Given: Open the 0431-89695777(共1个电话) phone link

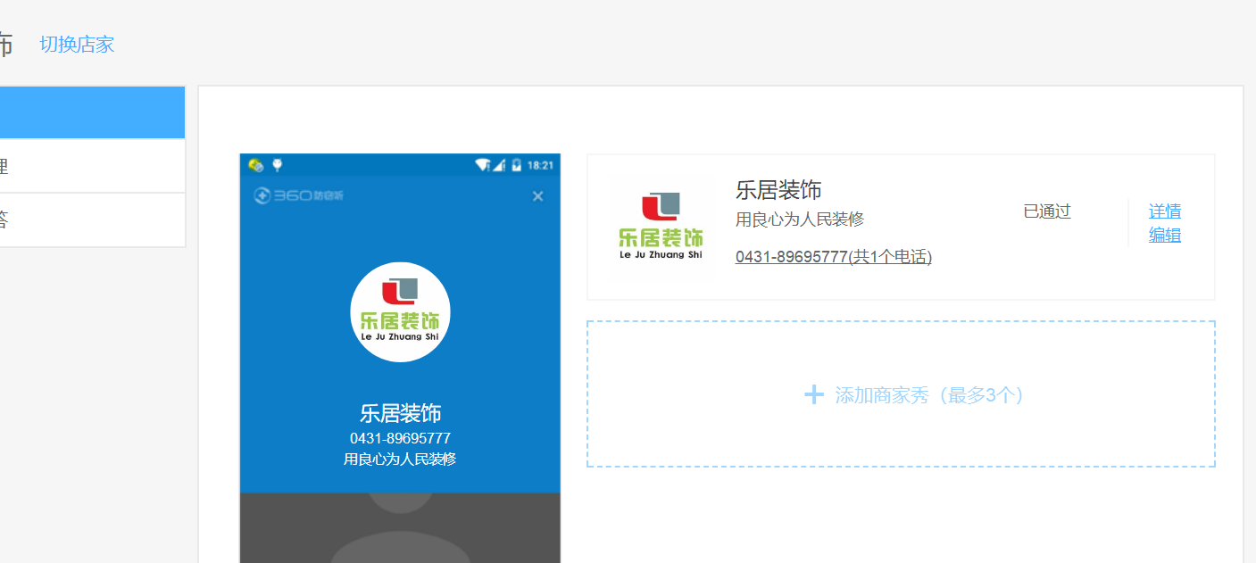Looking at the screenshot, I should [x=834, y=257].
